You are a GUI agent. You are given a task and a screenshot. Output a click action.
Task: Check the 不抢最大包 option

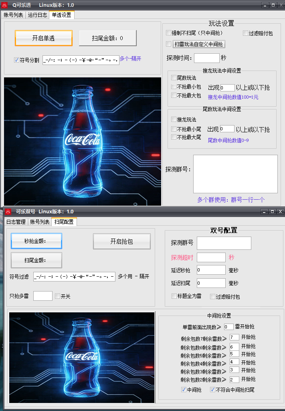(174, 95)
